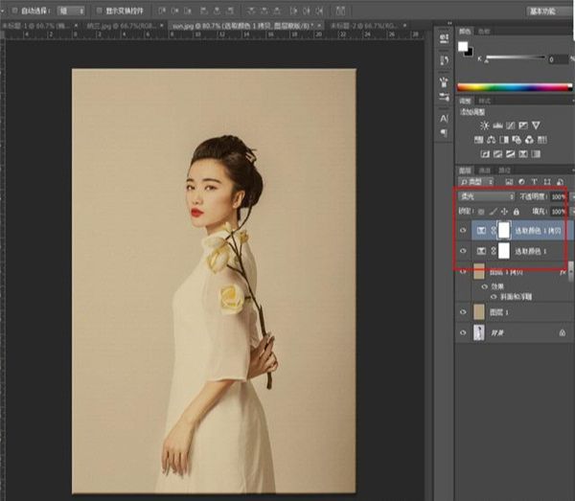Open the Character panel icon

444,119
